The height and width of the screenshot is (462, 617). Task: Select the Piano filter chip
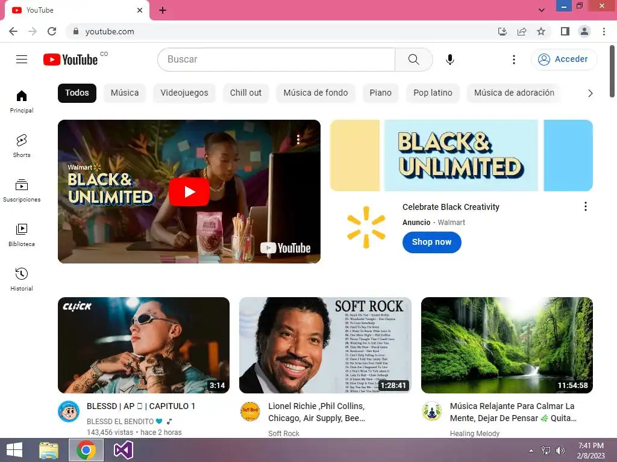click(x=381, y=93)
